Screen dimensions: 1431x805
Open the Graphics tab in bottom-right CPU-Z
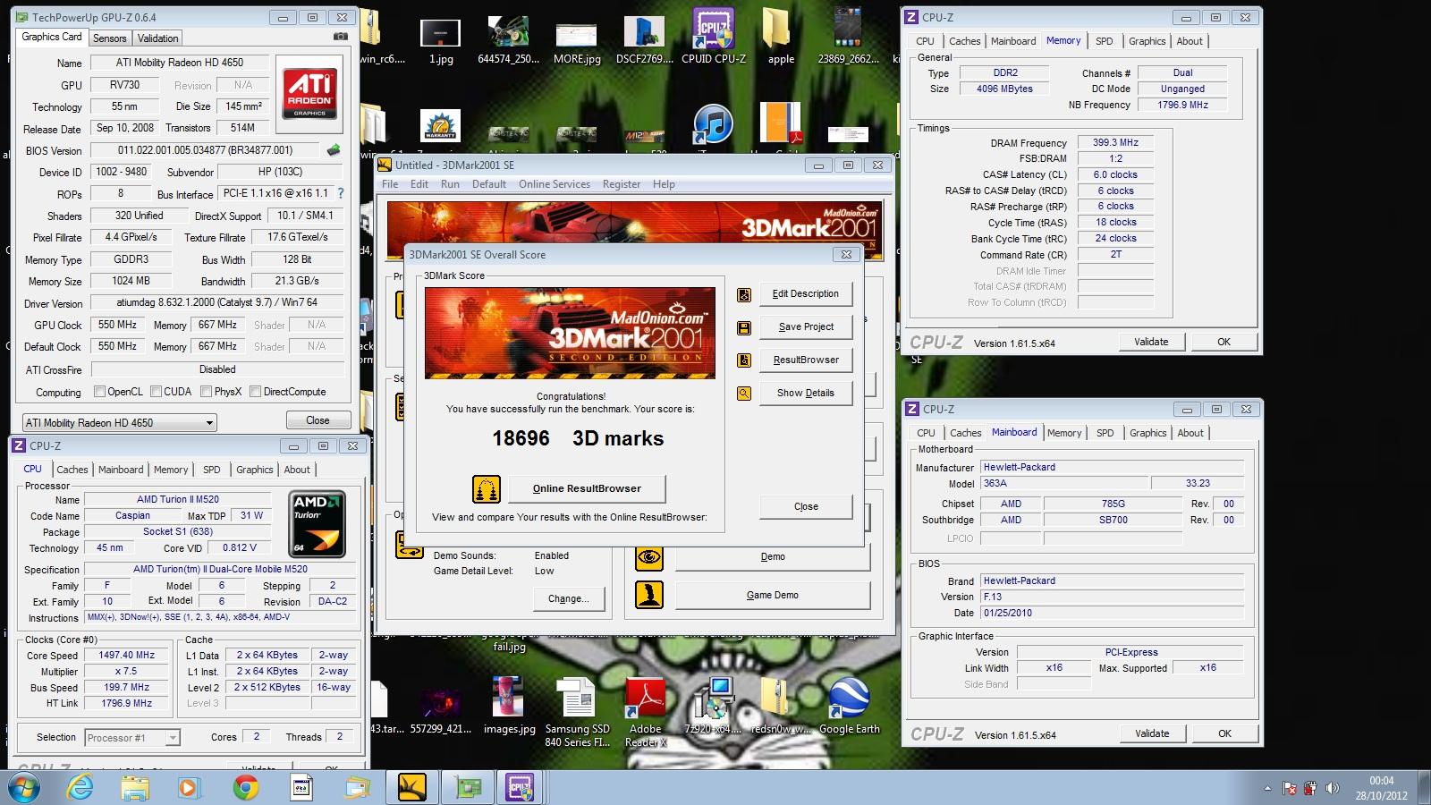(x=1148, y=433)
